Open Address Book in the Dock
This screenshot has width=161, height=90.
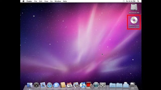[63, 85]
